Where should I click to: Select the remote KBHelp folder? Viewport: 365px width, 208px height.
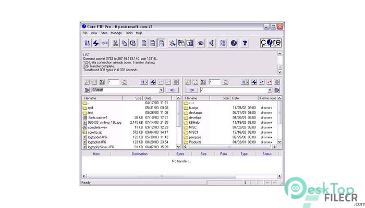194,123
